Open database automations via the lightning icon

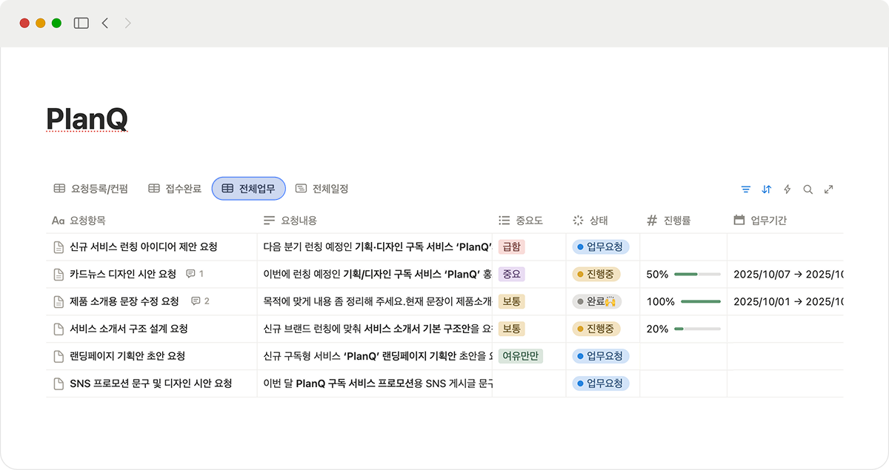click(x=787, y=189)
